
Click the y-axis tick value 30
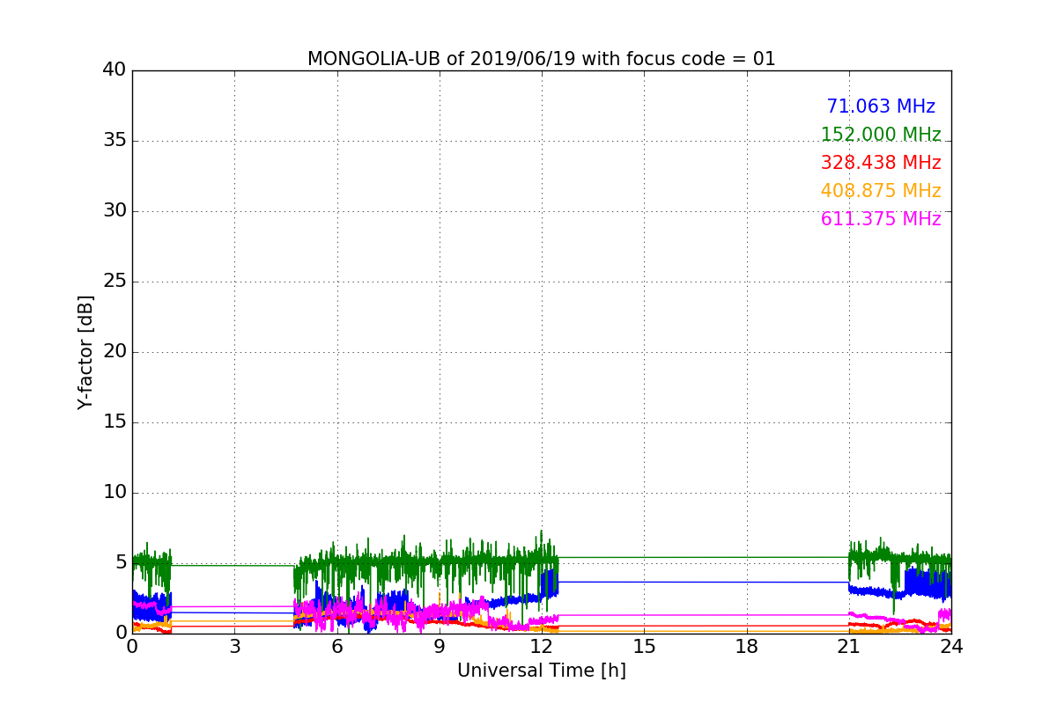tap(115, 211)
